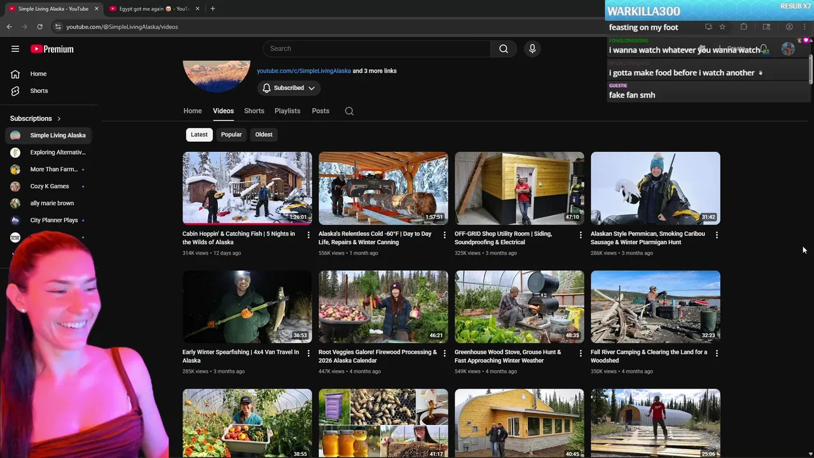814x458 pixels.
Task: Open options menu for OFF-GRID Shop Utility Room video
Action: (581, 235)
